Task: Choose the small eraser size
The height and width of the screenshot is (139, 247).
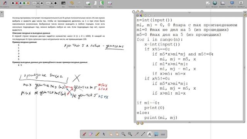Action: coord(48,3)
